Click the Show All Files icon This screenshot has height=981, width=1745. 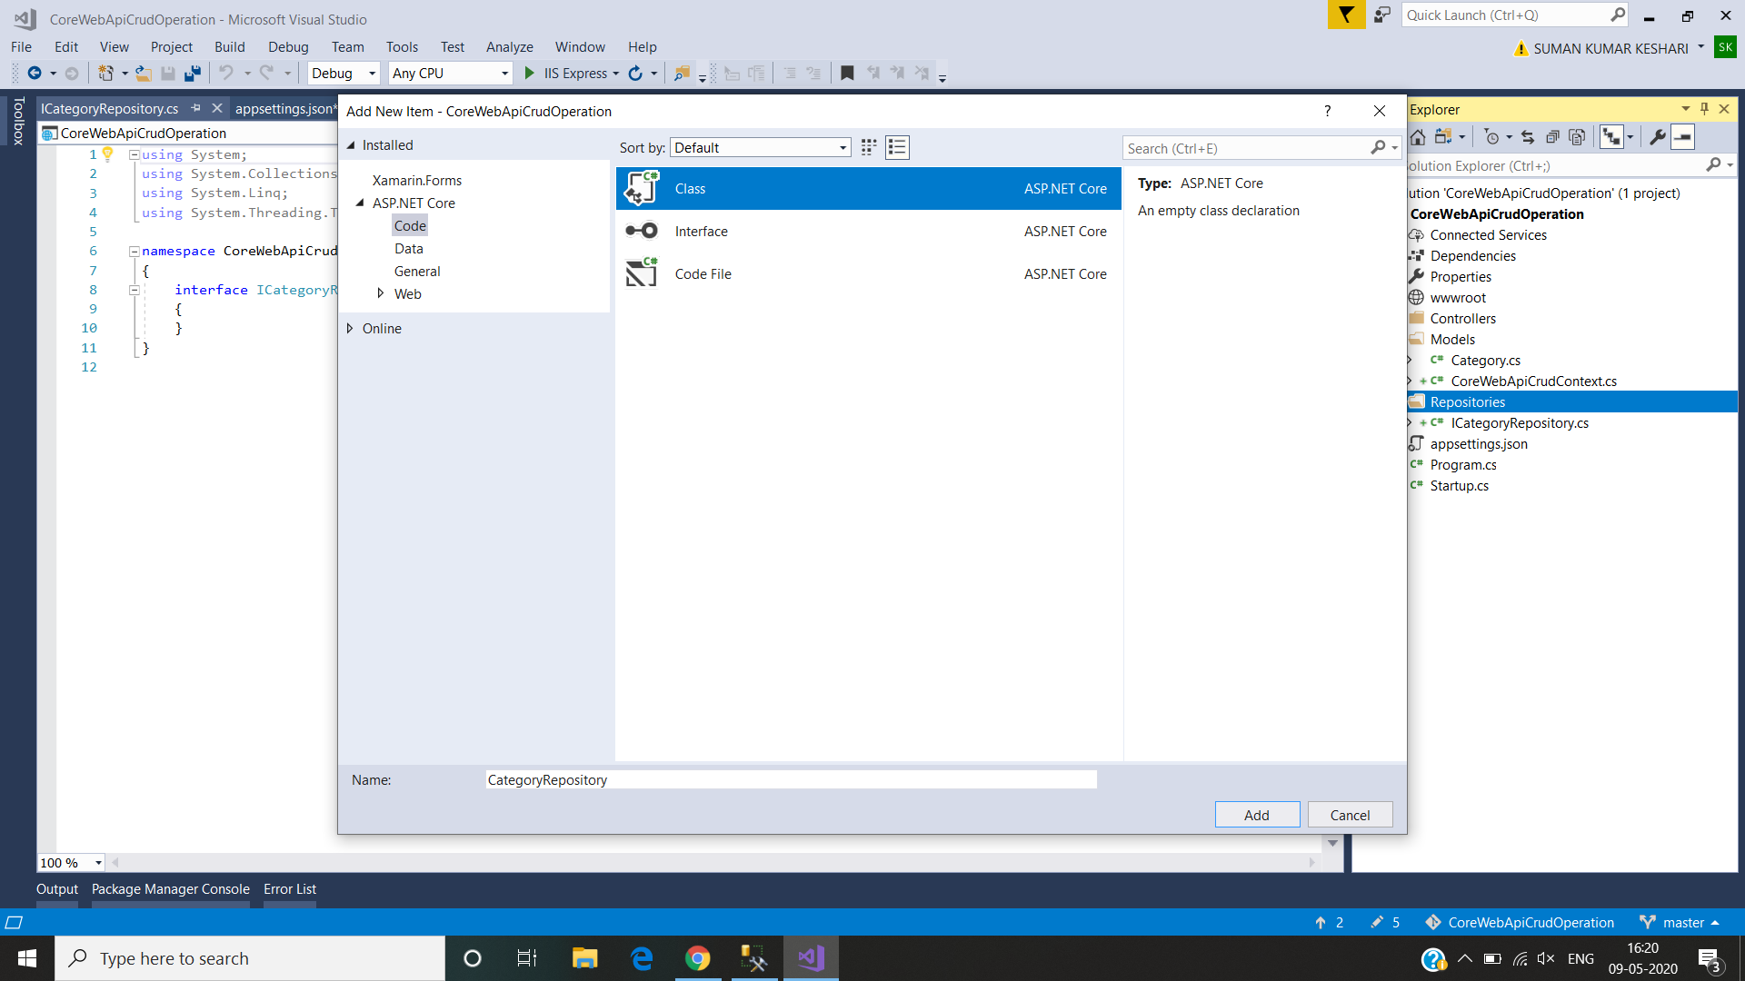coord(1577,137)
